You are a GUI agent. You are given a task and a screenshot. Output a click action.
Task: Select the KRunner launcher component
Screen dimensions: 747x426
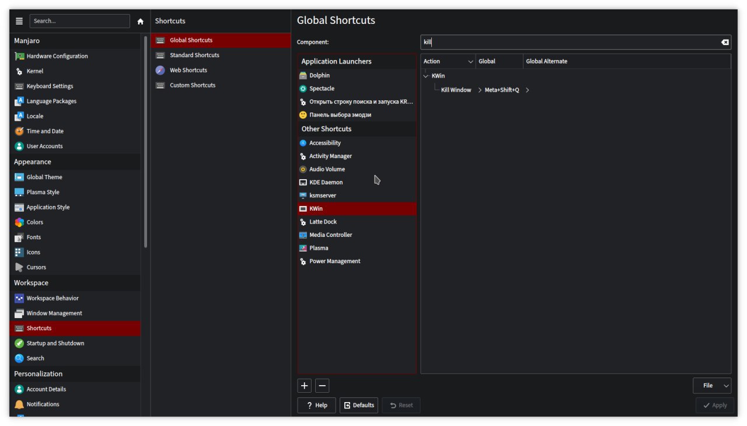(357, 102)
